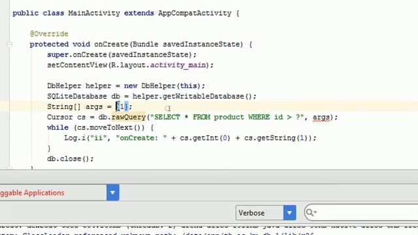This screenshot has height=235, width=418.
Task: Click the underlined args parameter in rawQuery
Action: click(x=321, y=117)
